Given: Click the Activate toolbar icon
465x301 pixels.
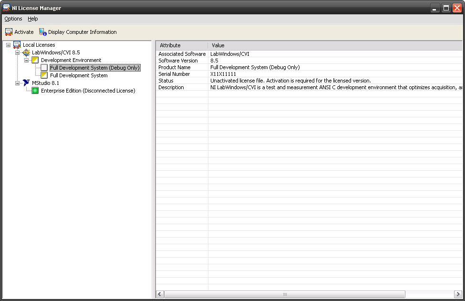Looking at the screenshot, I should [x=9, y=32].
